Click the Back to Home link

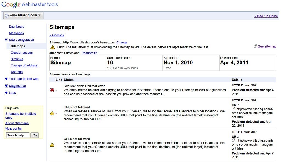pyautogui.click(x=266, y=16)
